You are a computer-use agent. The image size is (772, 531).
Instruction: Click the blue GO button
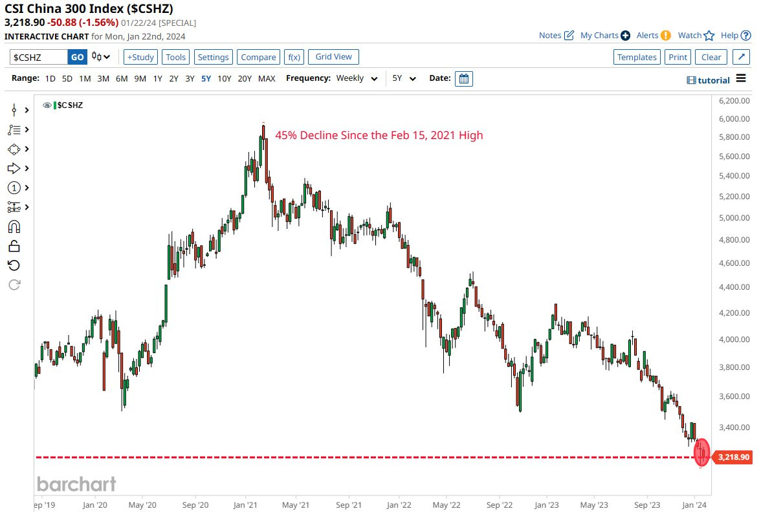tap(77, 57)
